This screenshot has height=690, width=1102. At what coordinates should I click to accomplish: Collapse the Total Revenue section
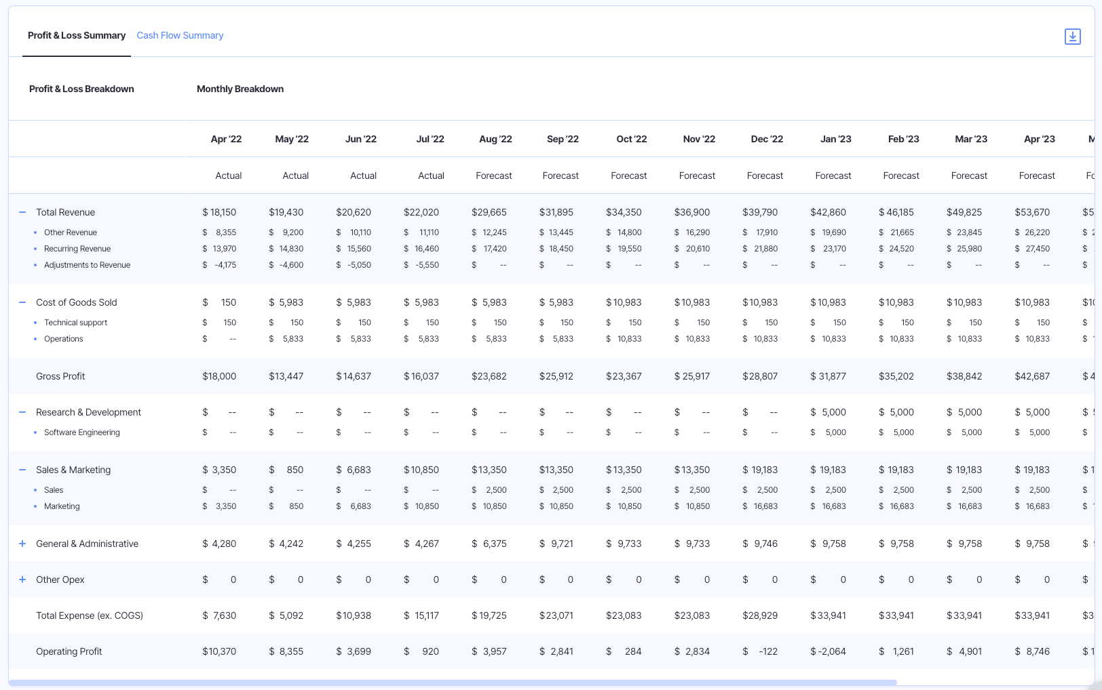[21, 211]
